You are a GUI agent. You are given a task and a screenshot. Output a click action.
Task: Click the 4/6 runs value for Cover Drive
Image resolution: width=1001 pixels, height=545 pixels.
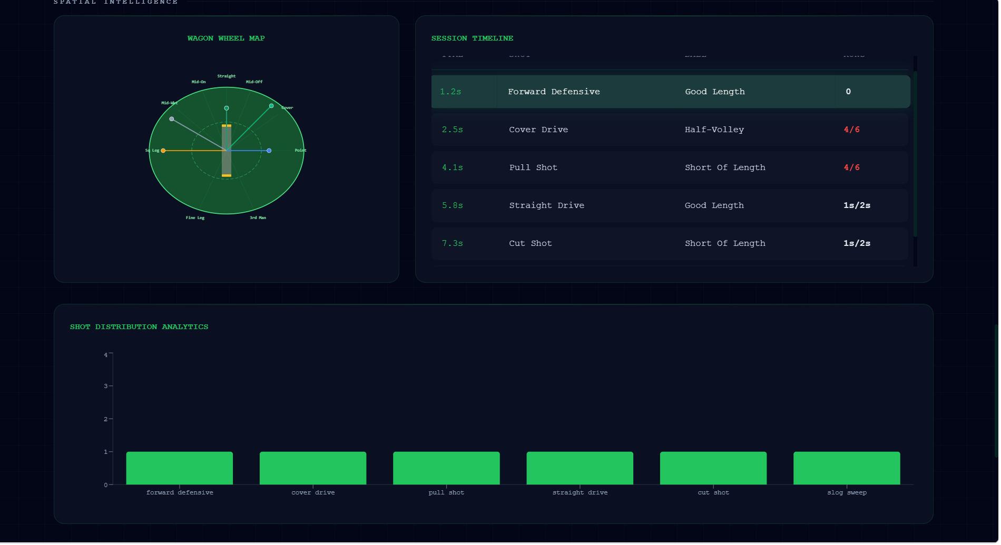(x=851, y=130)
